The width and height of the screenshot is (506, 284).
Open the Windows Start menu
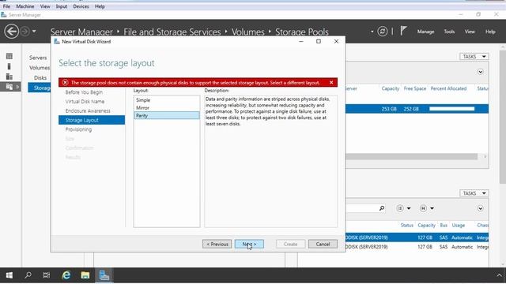pyautogui.click(x=9, y=275)
